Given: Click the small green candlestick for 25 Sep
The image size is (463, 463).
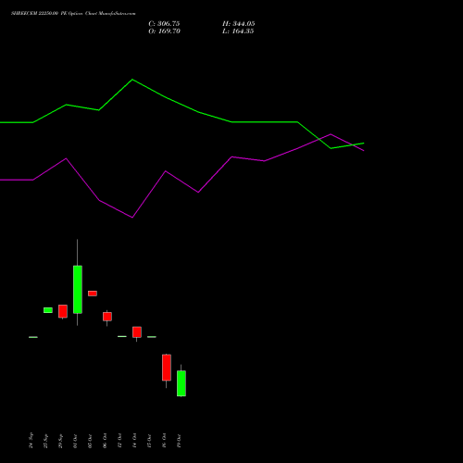Looking at the screenshot, I should pos(48,310).
